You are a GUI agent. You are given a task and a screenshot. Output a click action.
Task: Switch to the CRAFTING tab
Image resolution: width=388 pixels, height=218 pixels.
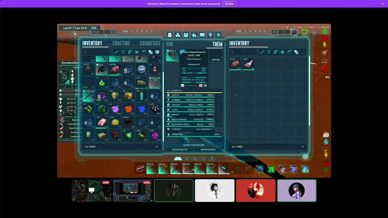pyautogui.click(x=121, y=43)
